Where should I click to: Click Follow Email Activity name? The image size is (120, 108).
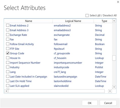pos(22,44)
